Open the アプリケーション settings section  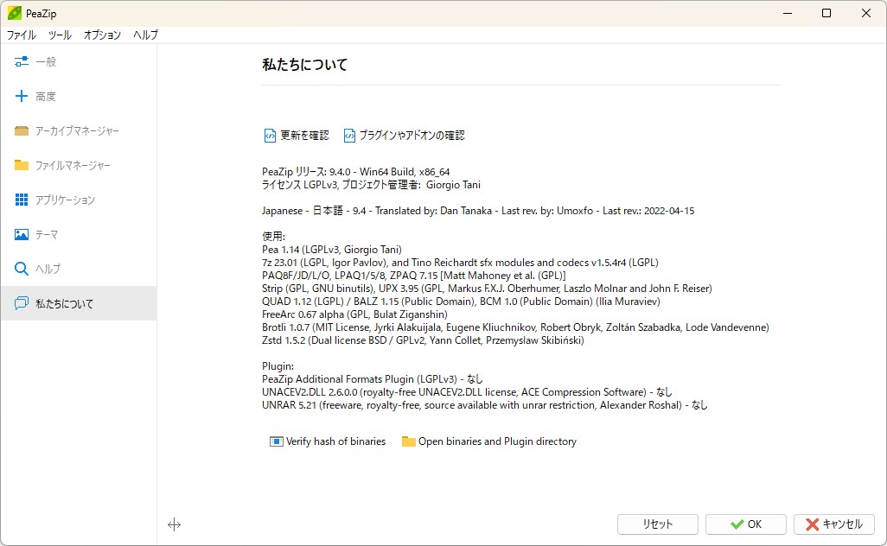tap(61, 200)
